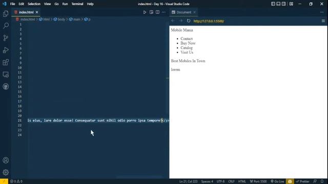328x184 pixels.
Task: Open the Remote Explorer view
Action: (6, 75)
